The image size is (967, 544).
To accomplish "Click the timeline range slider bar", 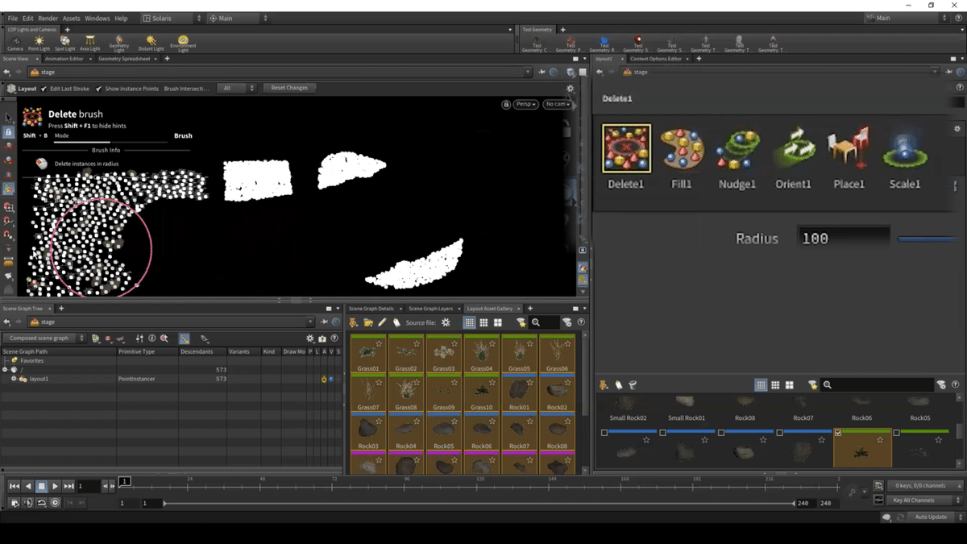I will coord(479,503).
